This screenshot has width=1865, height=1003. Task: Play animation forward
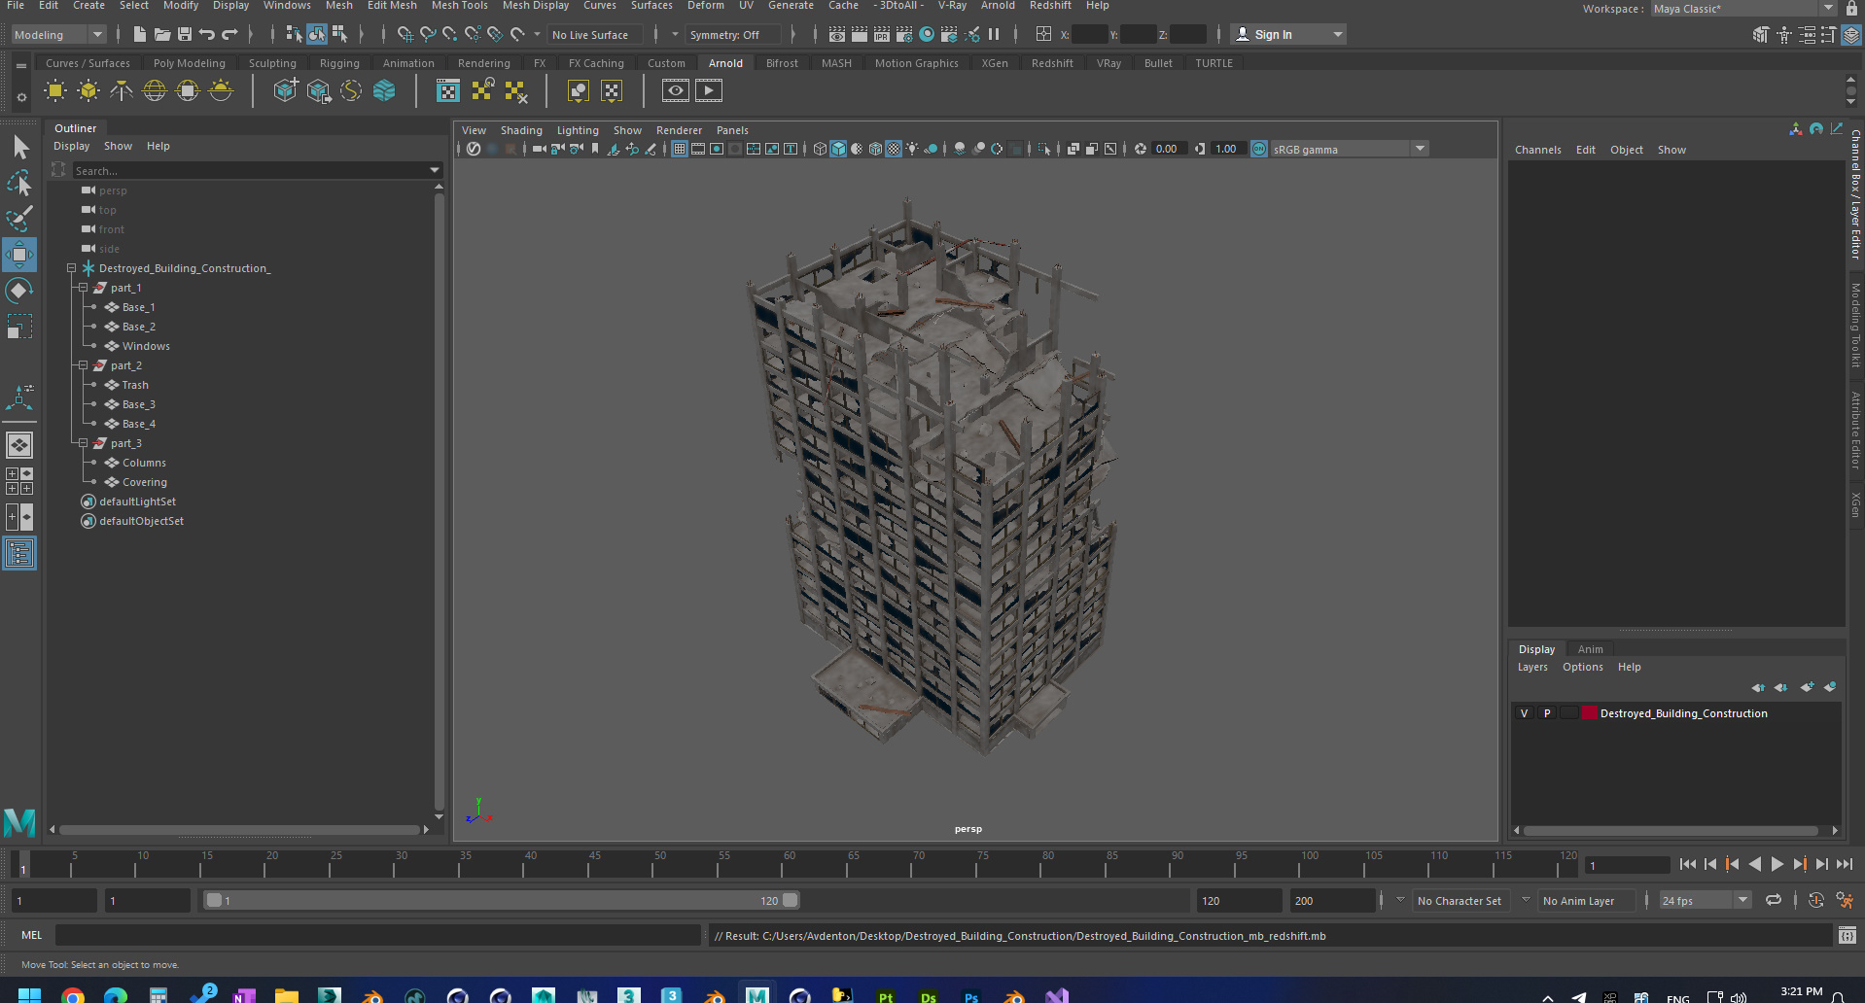[1777, 864]
